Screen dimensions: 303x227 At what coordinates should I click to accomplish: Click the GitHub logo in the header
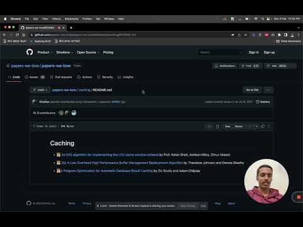point(30,52)
